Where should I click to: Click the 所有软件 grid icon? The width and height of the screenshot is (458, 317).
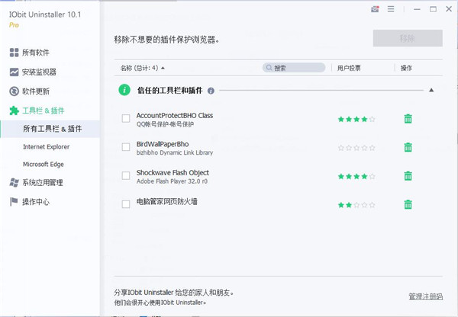tap(14, 53)
